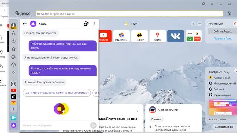
Task: Open Mail envelope icon in sidebar
Action: [x=13, y=103]
